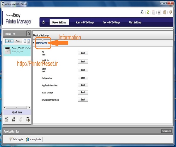Click the list view icon in top toolbar
176x147 pixels.
159,12
